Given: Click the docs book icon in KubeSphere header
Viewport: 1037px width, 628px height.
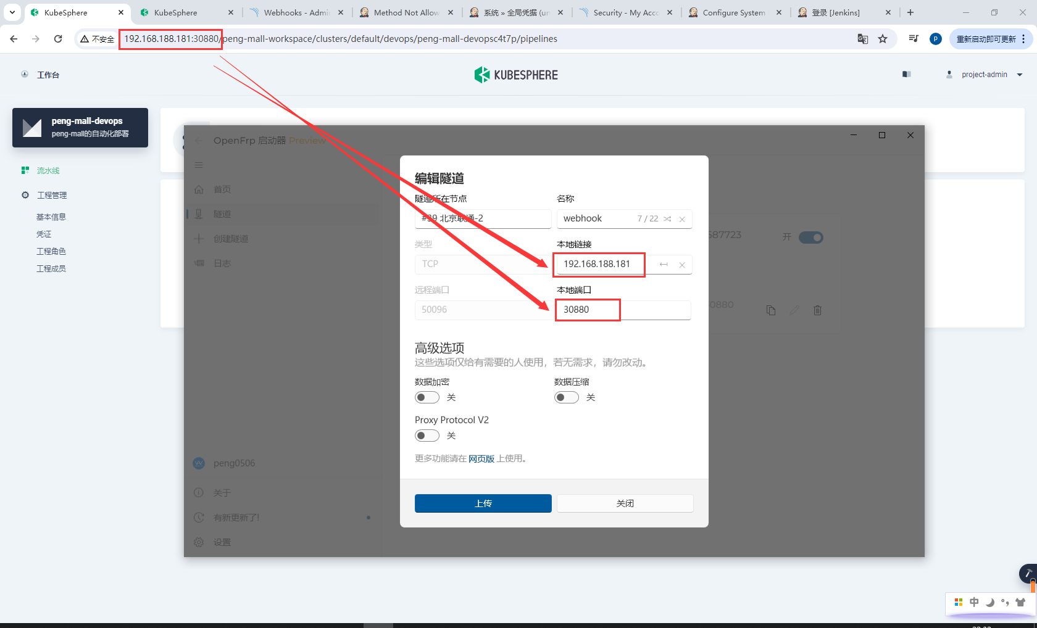Looking at the screenshot, I should pos(906,75).
